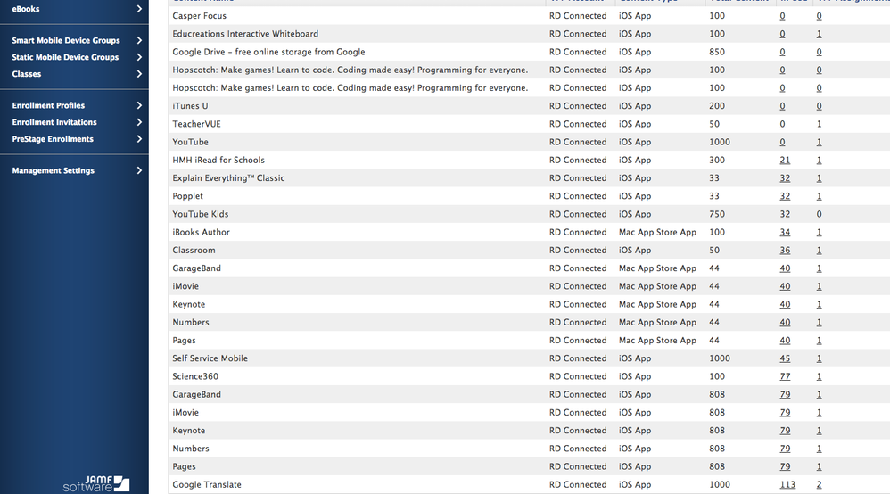Screen dimensions: 890x494
Task: Open In Use count 77 for Science360
Action: pos(785,376)
